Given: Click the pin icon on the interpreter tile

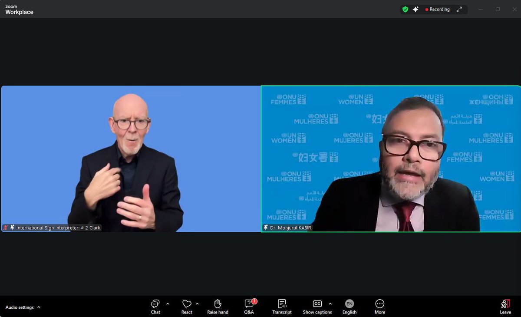Looking at the screenshot, I should 12,228.
